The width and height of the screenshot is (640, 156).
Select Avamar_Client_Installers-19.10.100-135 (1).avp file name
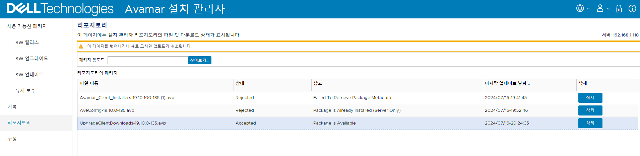pos(127,98)
